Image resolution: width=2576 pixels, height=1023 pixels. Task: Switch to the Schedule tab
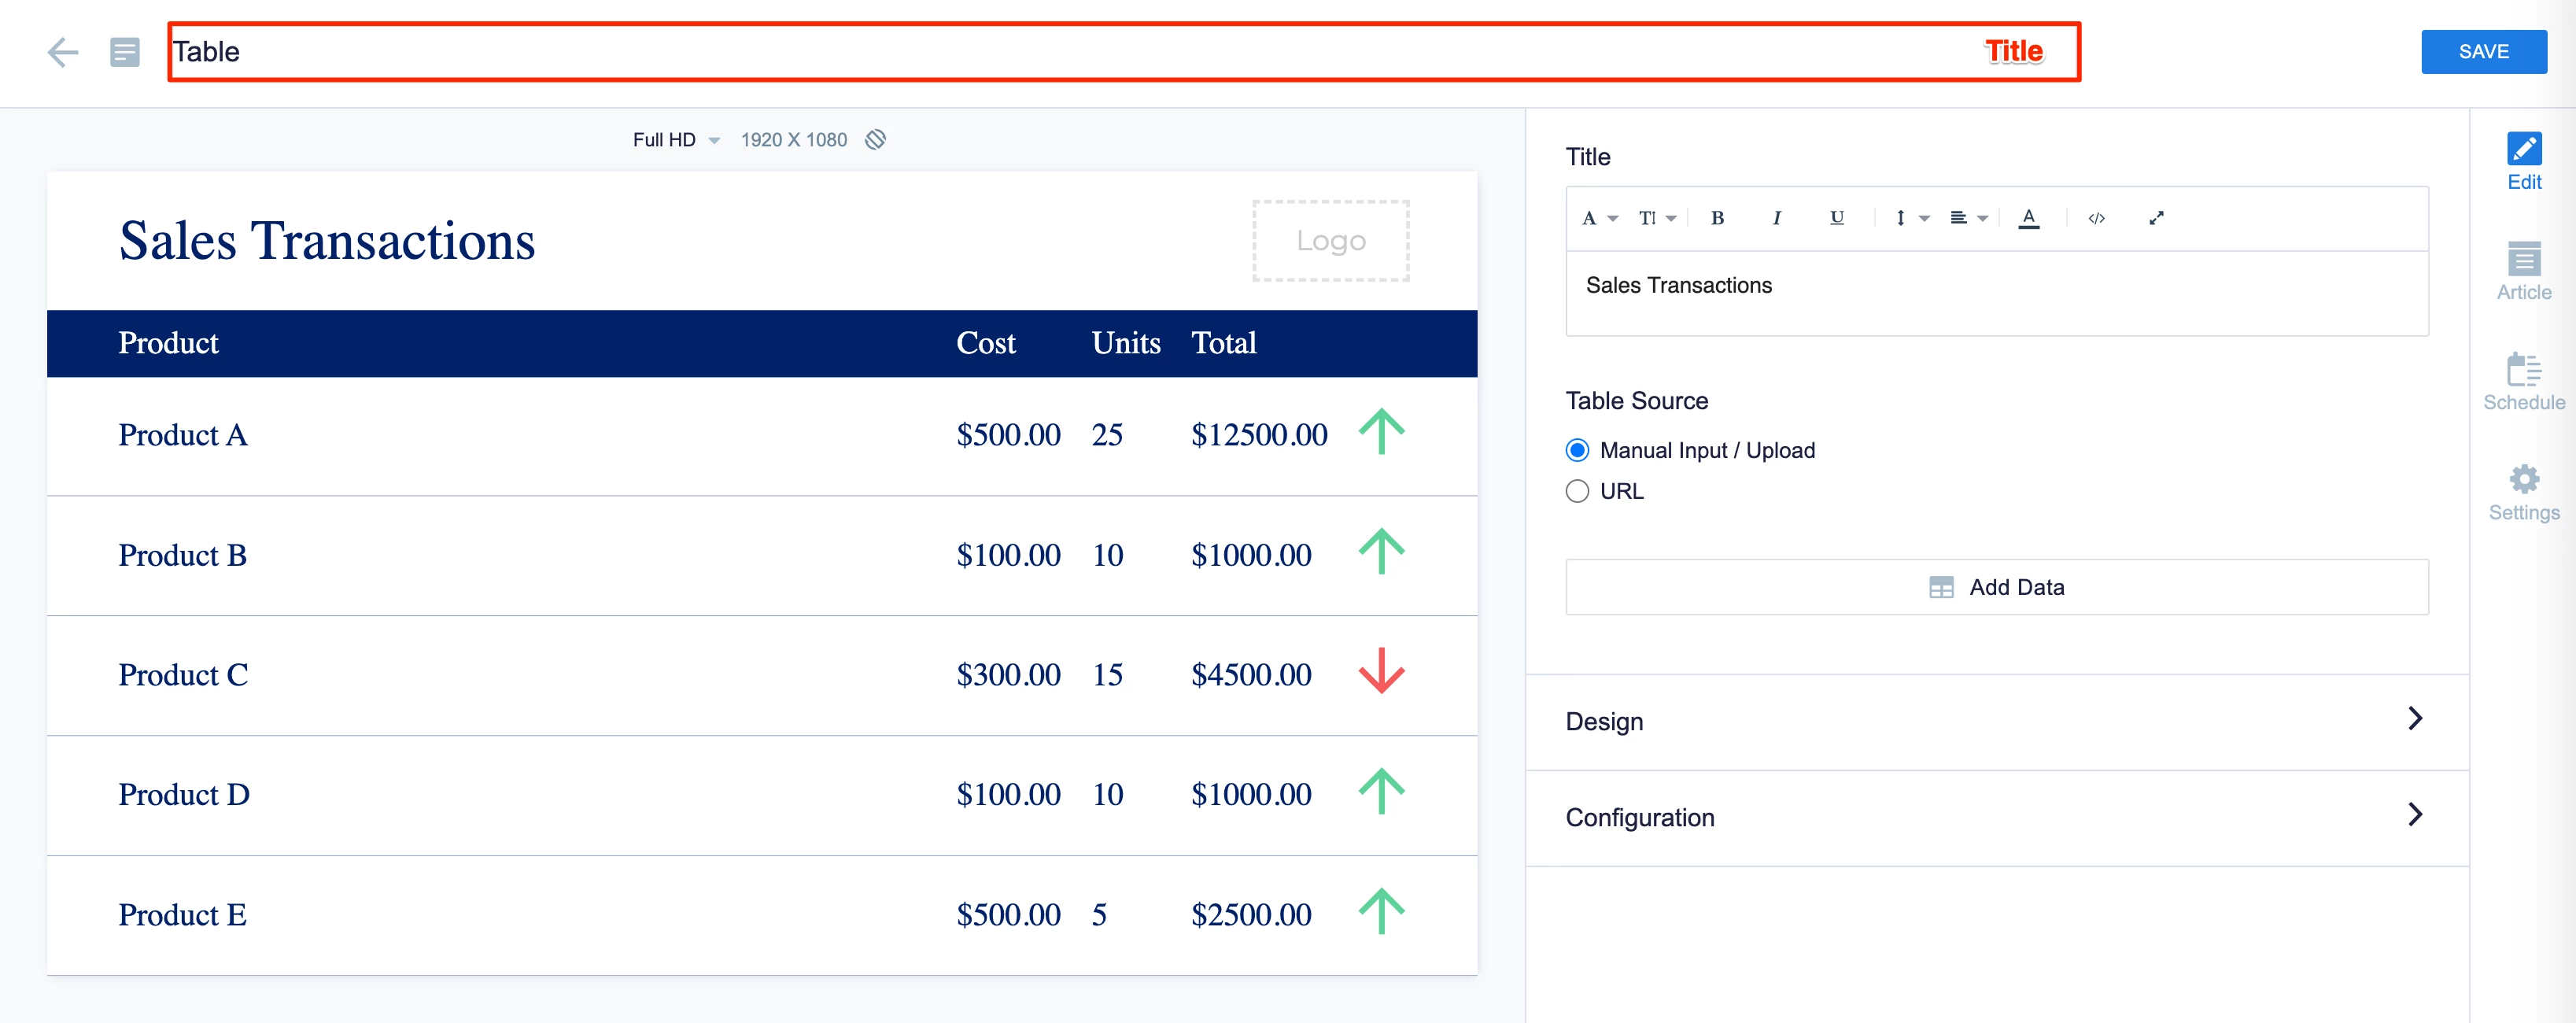pos(2523,382)
